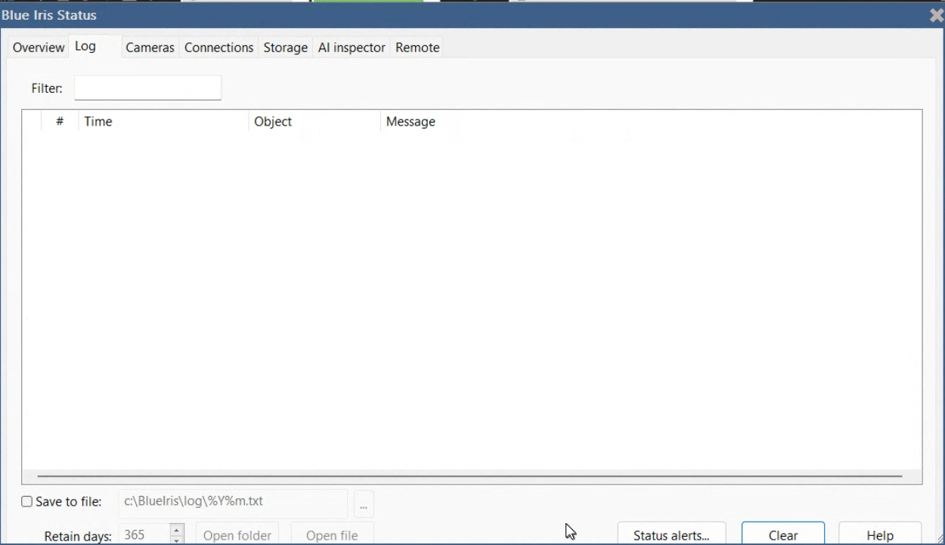The width and height of the screenshot is (945, 545).
Task: Sort log by the Object column header
Action: tap(314, 122)
